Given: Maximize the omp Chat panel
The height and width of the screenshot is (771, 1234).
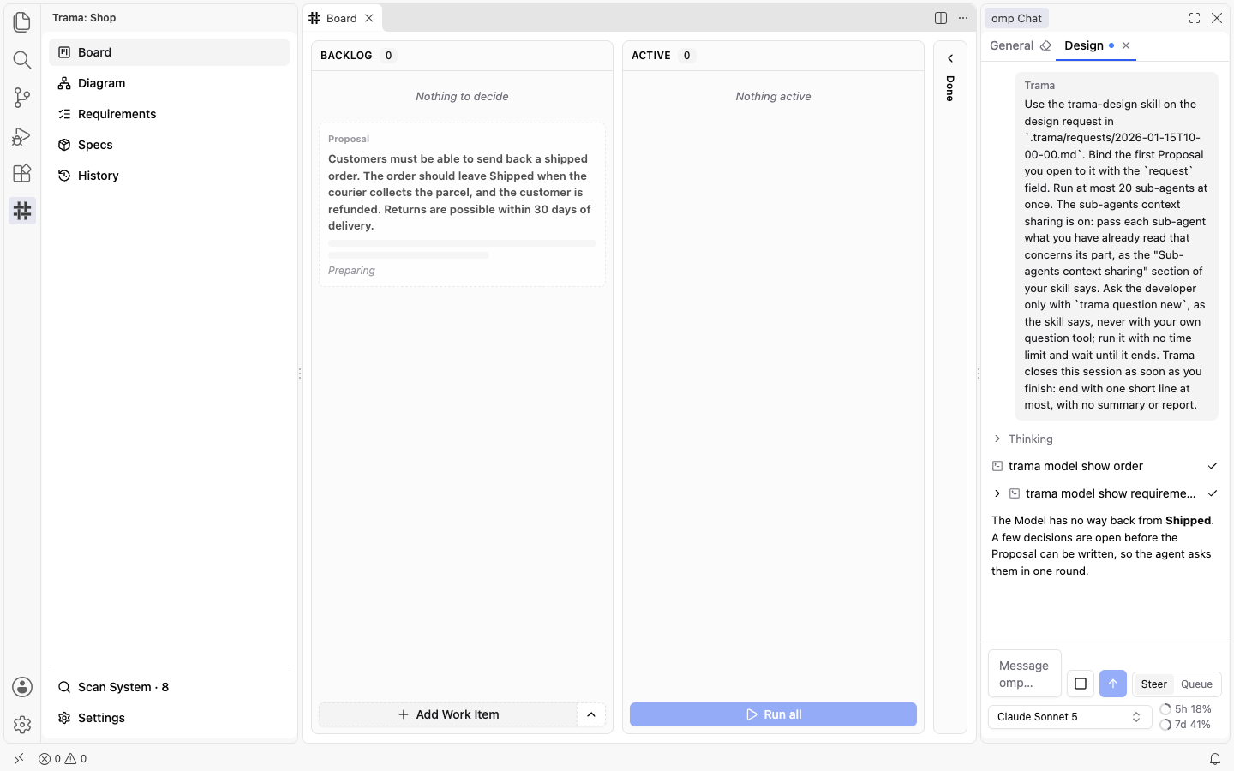Looking at the screenshot, I should click(x=1195, y=18).
